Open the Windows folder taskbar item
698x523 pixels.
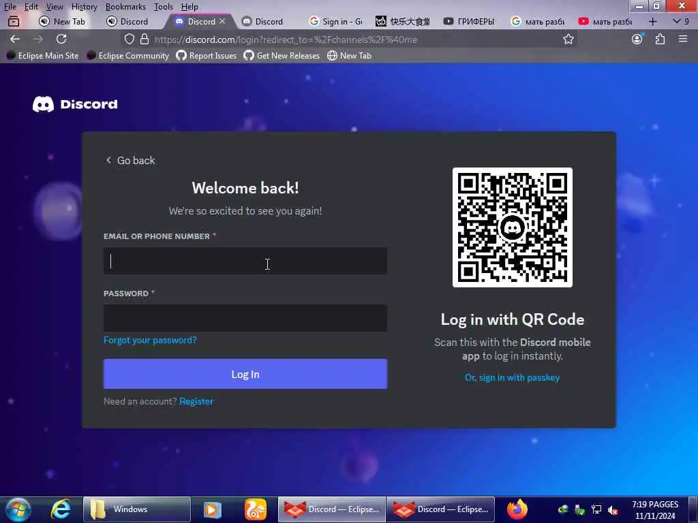[x=136, y=509]
